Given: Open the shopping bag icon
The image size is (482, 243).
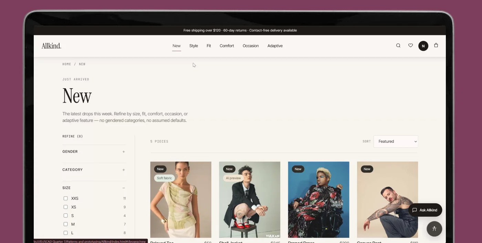Looking at the screenshot, I should click(436, 45).
